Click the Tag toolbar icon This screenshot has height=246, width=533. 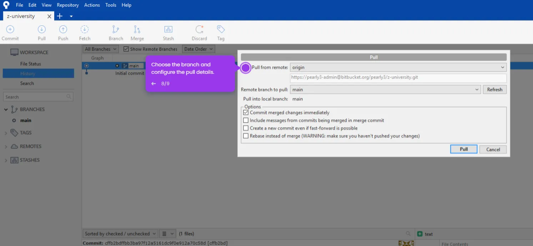[221, 30]
